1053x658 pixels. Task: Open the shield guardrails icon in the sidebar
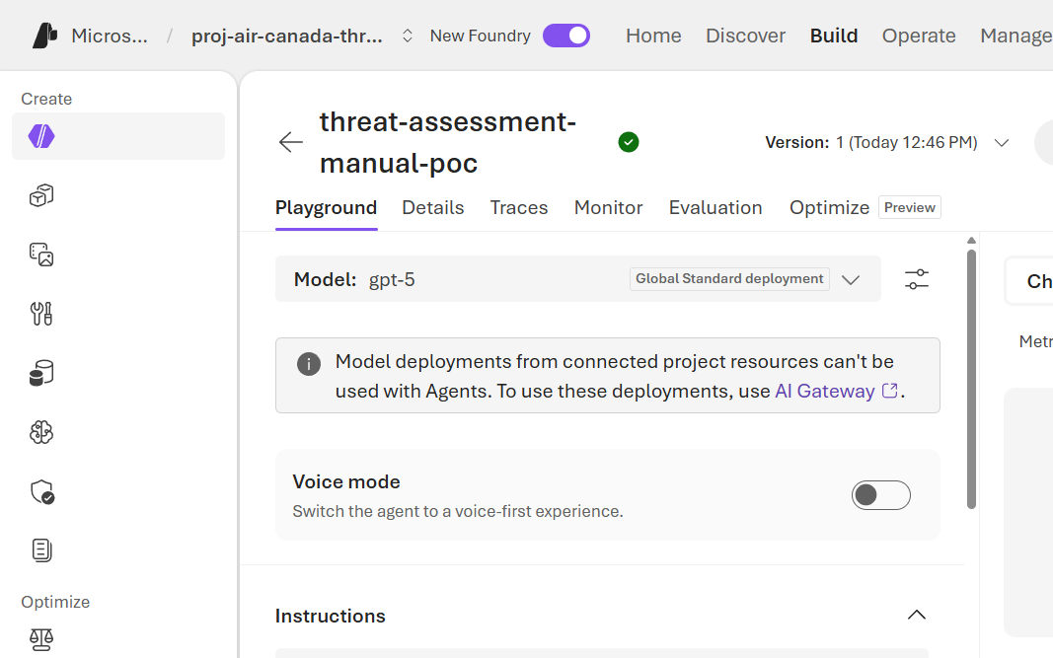click(x=42, y=491)
